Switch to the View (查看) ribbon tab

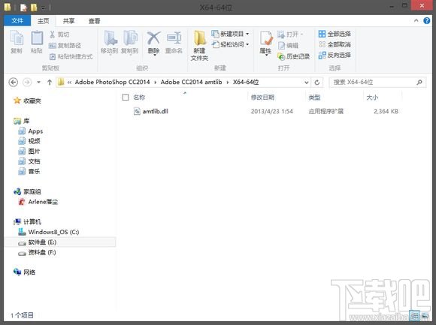(94, 21)
